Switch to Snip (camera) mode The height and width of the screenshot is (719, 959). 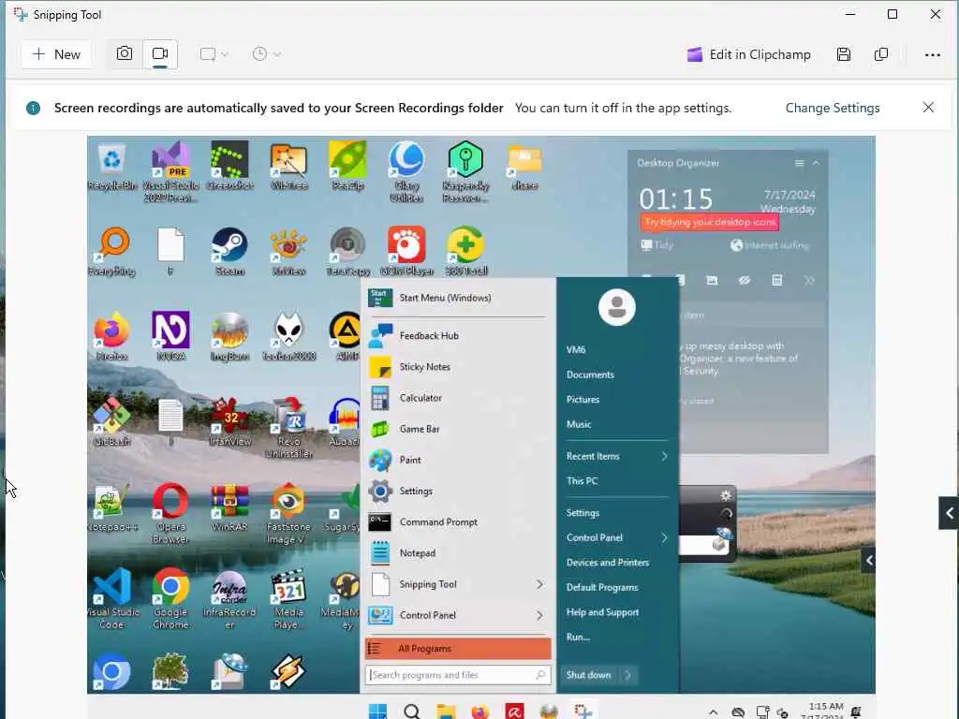[125, 53]
